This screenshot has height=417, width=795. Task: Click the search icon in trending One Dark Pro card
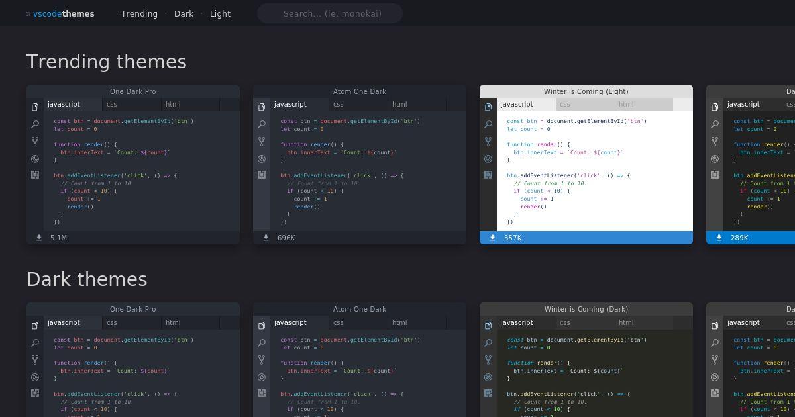pos(35,124)
